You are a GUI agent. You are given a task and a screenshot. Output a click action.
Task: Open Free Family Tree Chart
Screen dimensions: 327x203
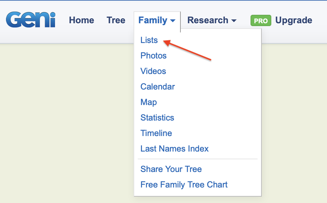pyautogui.click(x=184, y=185)
